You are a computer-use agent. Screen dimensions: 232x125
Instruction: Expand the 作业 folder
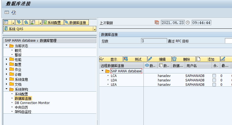coord(7,69)
